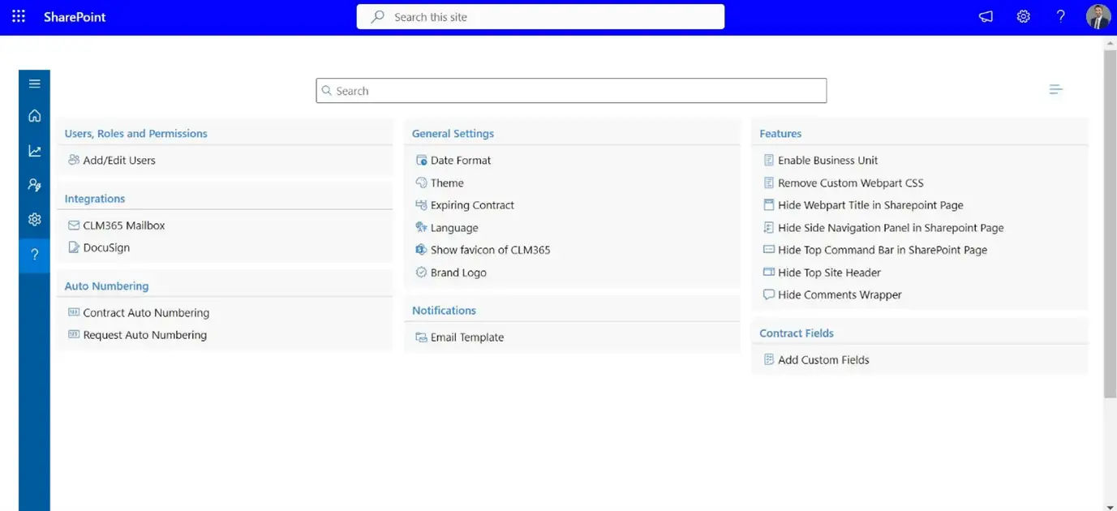Open the help icon in left sidebar
The height and width of the screenshot is (511, 1117).
coord(34,255)
